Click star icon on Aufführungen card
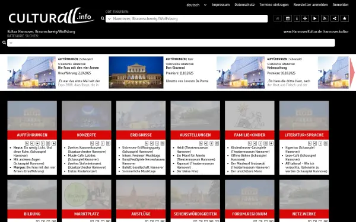Image resolution: width=356 pixels, height=222 pixels. (53, 143)
